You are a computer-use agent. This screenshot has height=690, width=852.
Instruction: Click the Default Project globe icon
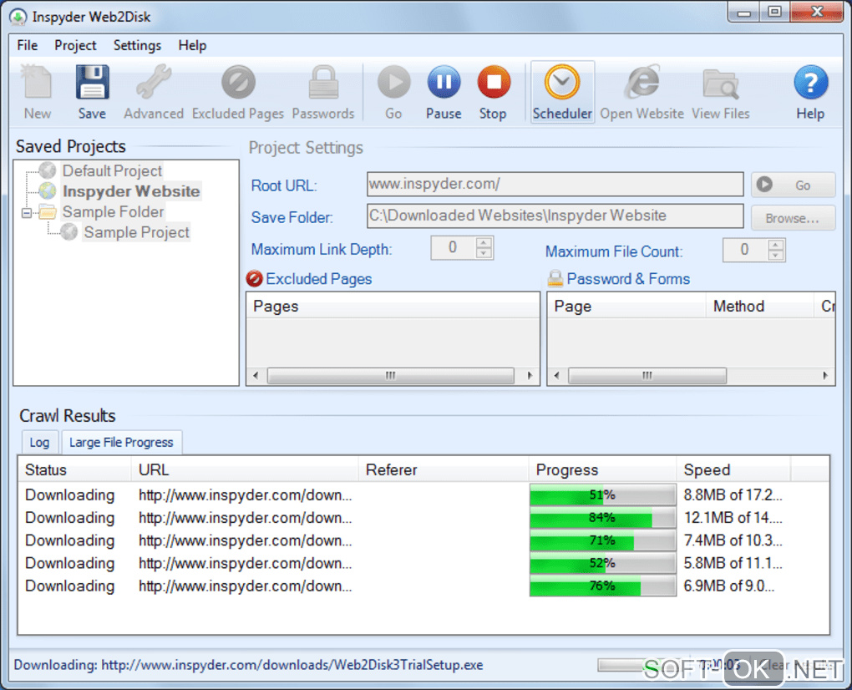pos(48,170)
